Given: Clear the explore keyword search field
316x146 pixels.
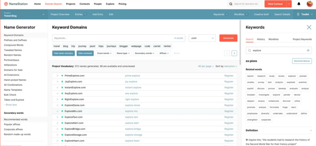Looking at the screenshot, I should (308, 50).
